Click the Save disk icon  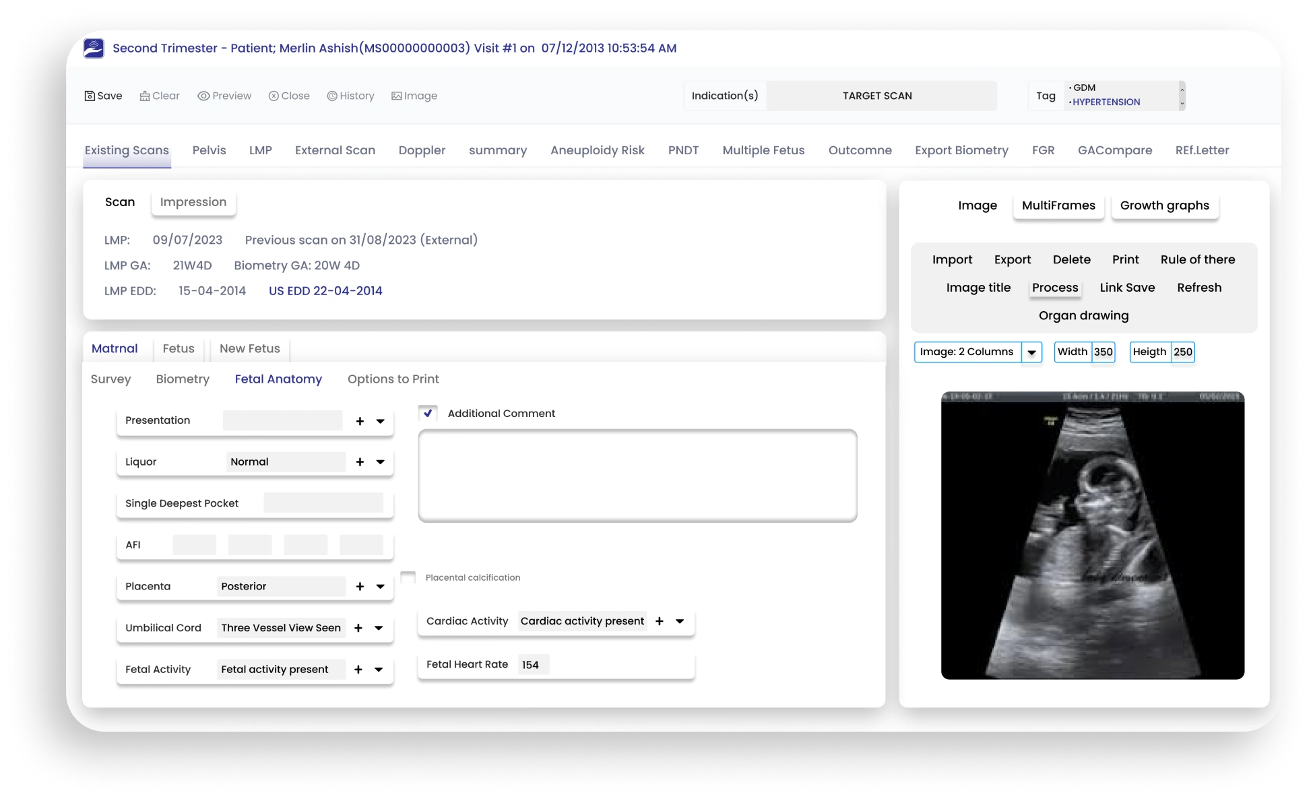[90, 96]
